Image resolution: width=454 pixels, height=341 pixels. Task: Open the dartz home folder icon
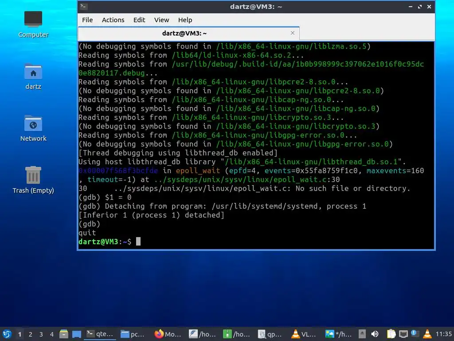tap(33, 76)
